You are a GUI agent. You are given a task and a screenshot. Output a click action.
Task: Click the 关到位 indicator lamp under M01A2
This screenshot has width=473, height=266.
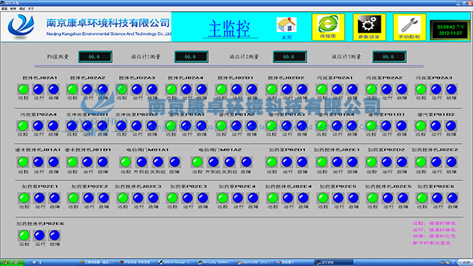pos(229,162)
